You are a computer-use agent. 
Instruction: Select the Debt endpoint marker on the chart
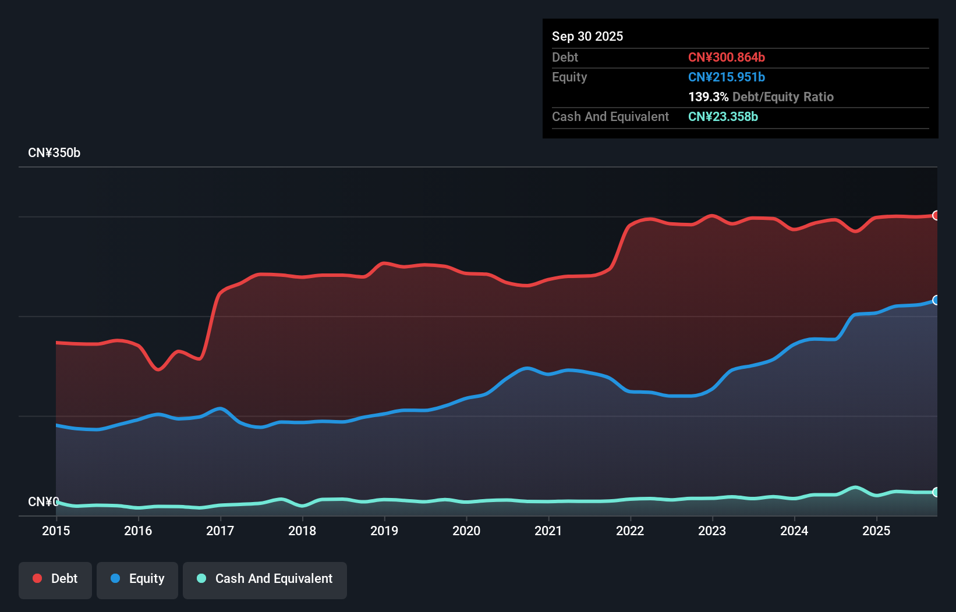coord(936,216)
